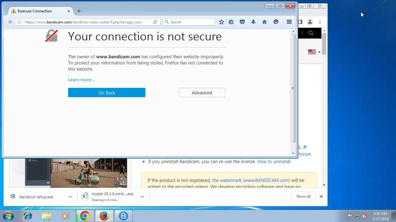Viewport: 396px width, 222px height.
Task: Bookmark this page with star icon
Action: coord(222,22)
